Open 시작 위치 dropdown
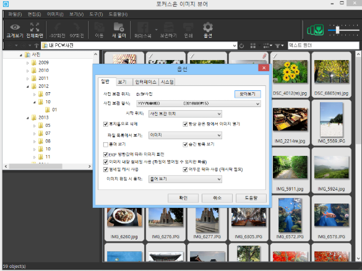Image resolution: width=362 pixels, height=271 pixels. tap(185, 114)
